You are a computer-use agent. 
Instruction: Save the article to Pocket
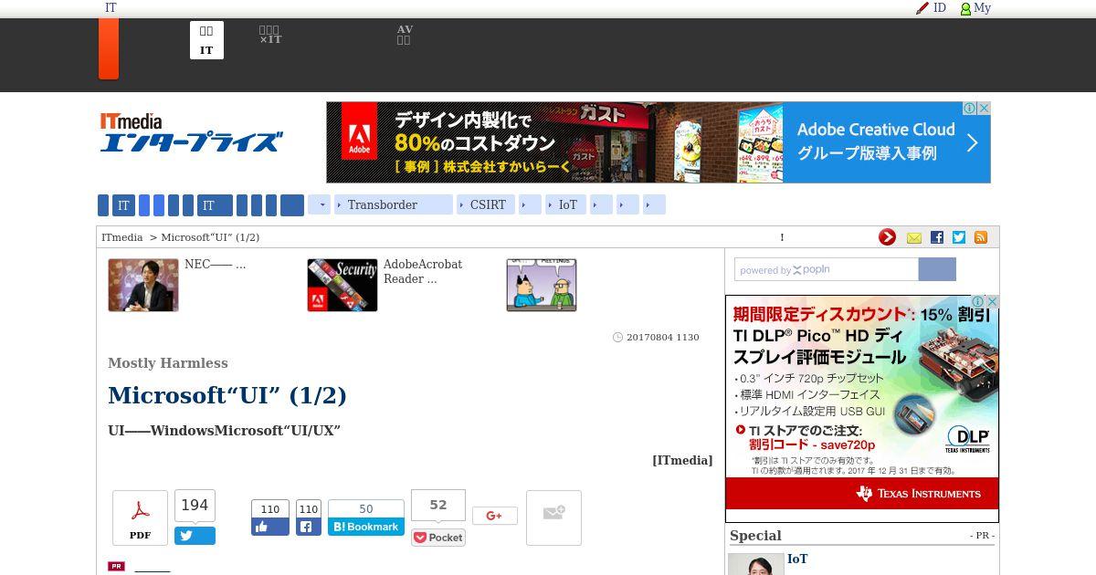(438, 538)
